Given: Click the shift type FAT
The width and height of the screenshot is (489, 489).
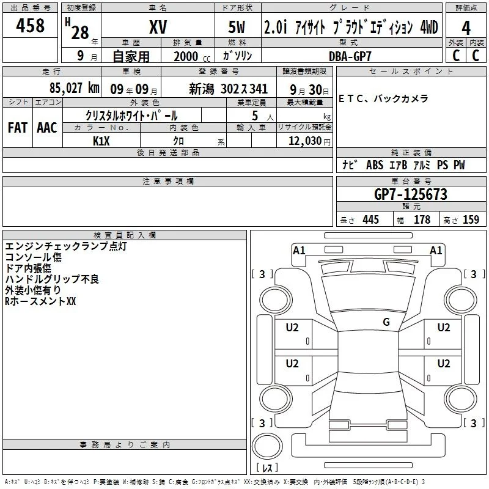Looking at the screenshot, I should point(18,128).
